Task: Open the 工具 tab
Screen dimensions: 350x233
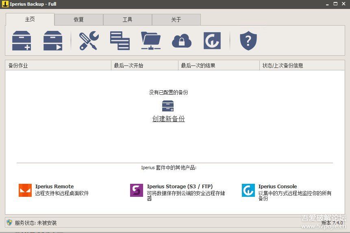Action: [x=128, y=20]
